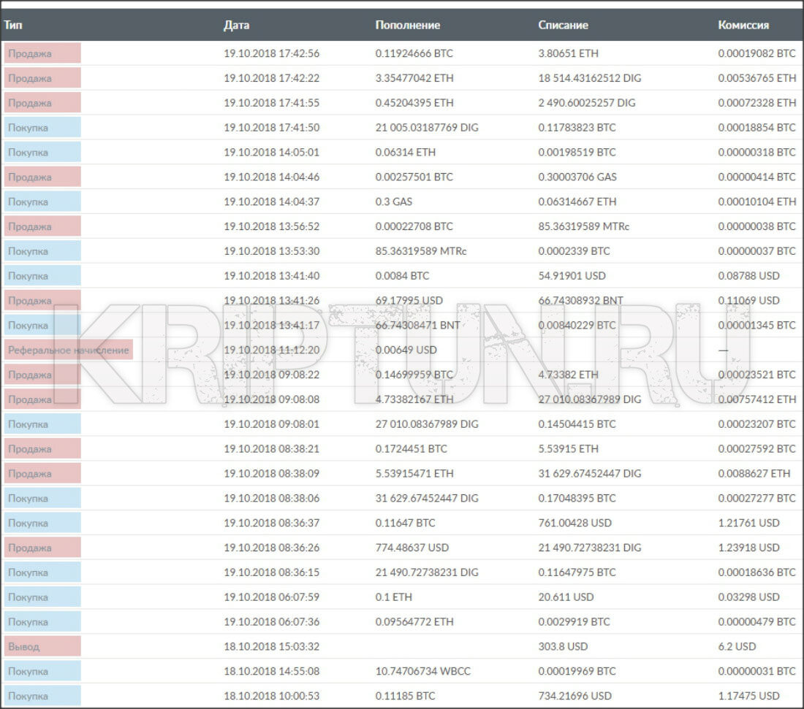Click value 0.14504415 BTC
This screenshot has width=804, height=709.
coord(577,424)
